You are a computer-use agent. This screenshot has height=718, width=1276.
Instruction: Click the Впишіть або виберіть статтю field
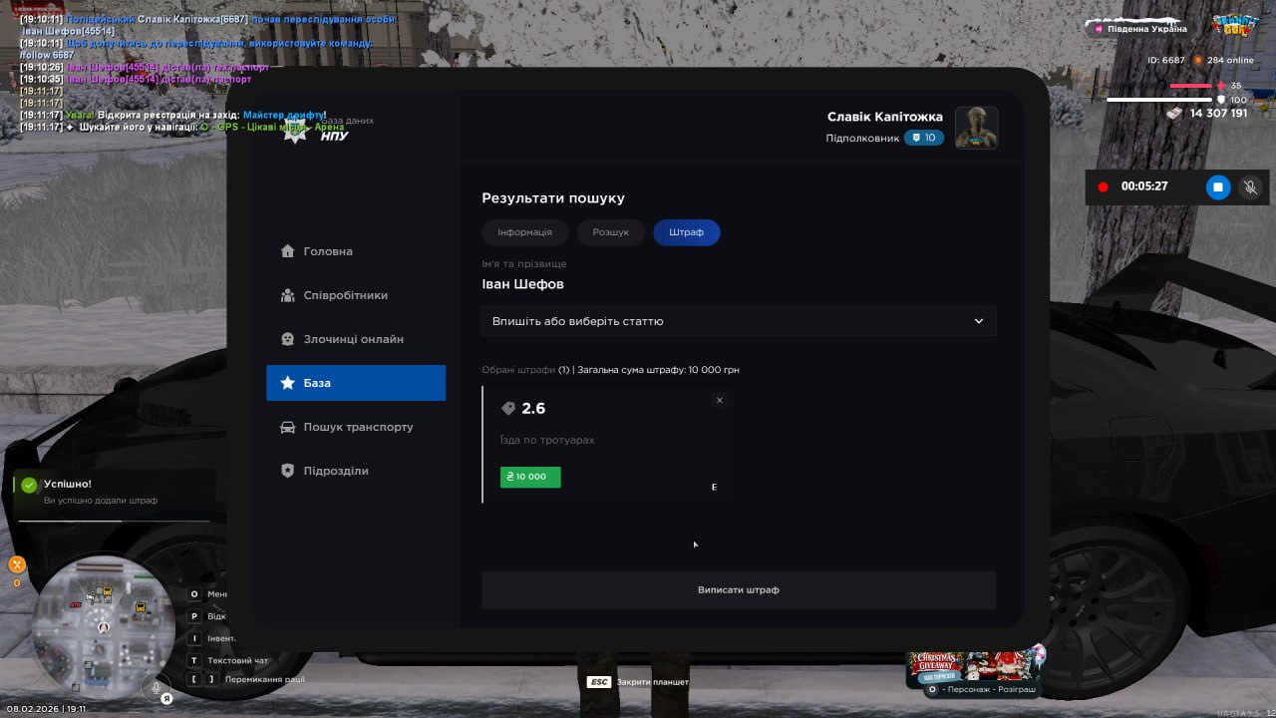[739, 321]
